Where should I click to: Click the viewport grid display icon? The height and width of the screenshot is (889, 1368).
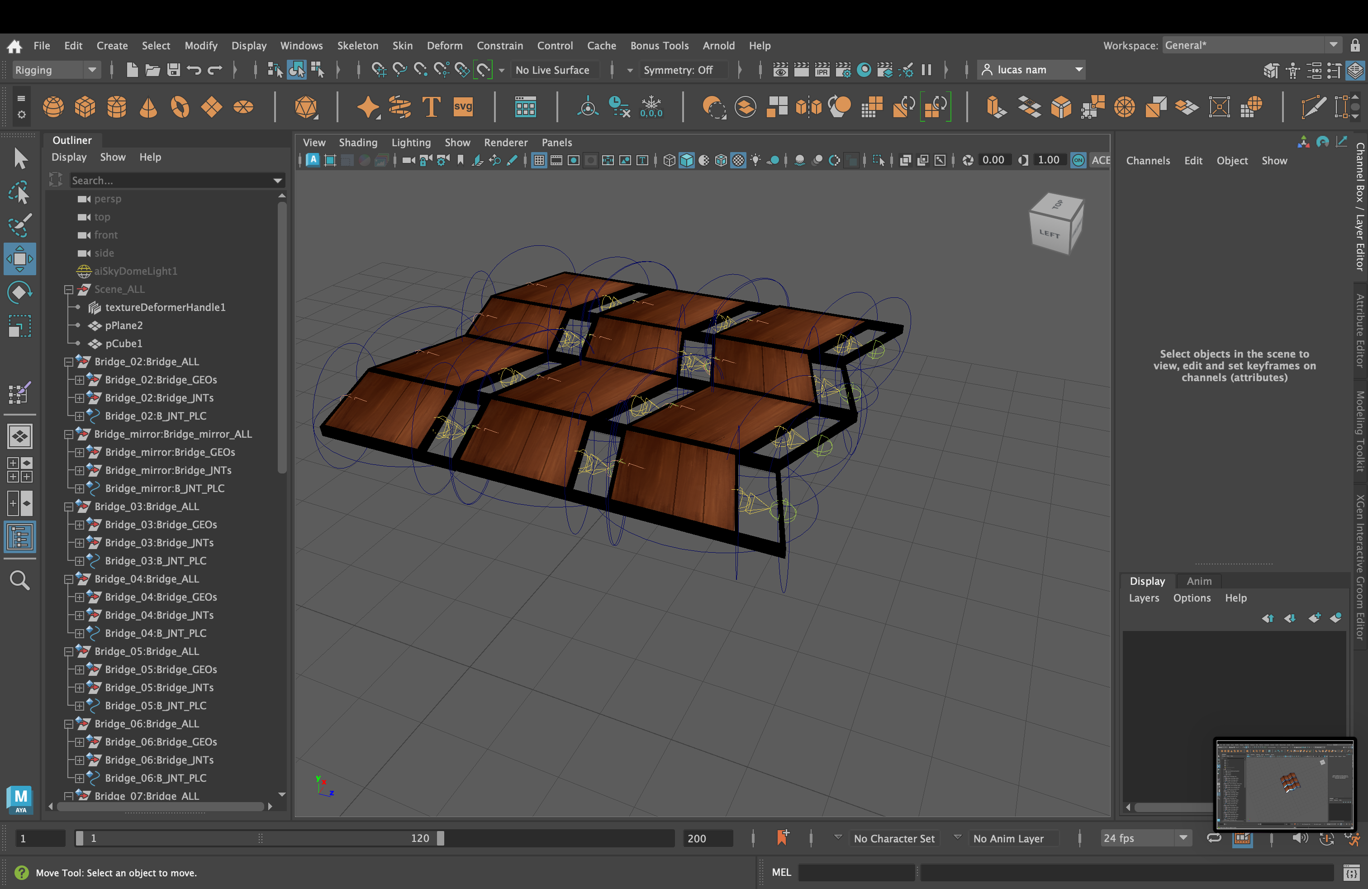pos(539,160)
